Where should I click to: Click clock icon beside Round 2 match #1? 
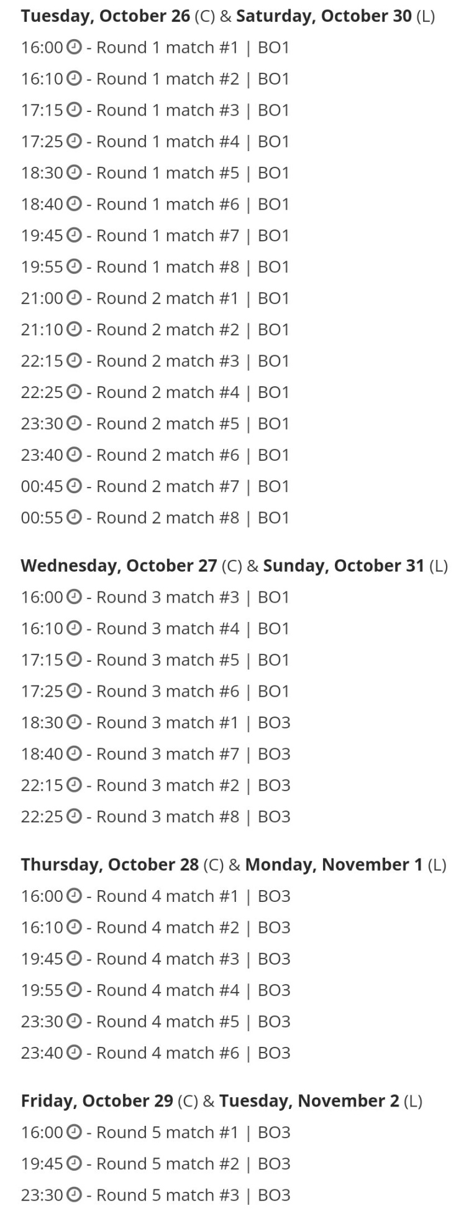(x=74, y=297)
